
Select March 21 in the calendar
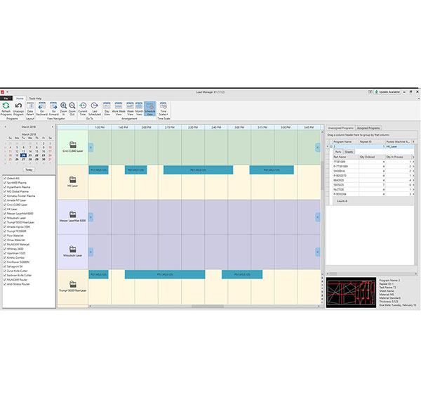30,155
